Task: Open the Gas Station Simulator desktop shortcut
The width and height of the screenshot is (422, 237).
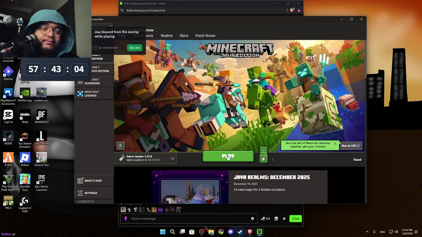Action: point(25,140)
